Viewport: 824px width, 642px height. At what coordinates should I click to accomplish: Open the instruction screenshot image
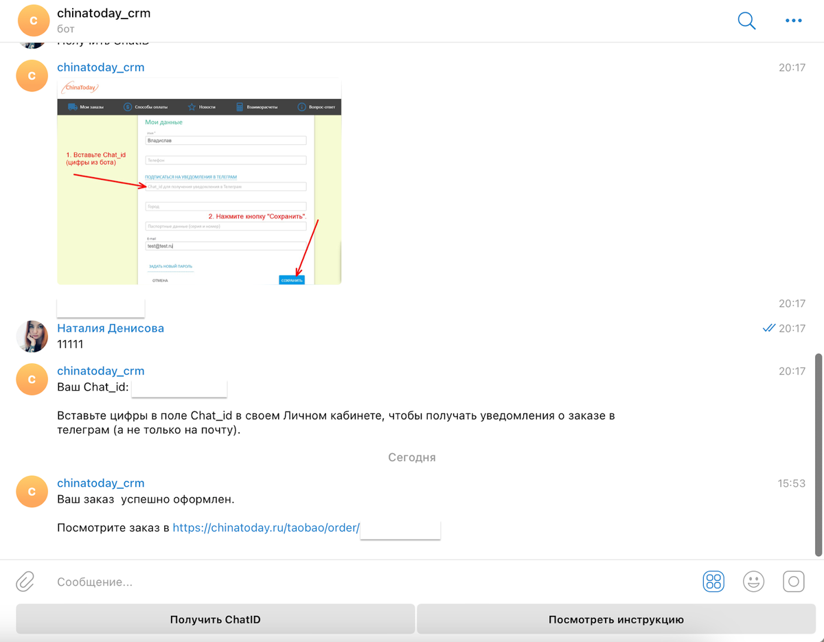click(x=199, y=181)
